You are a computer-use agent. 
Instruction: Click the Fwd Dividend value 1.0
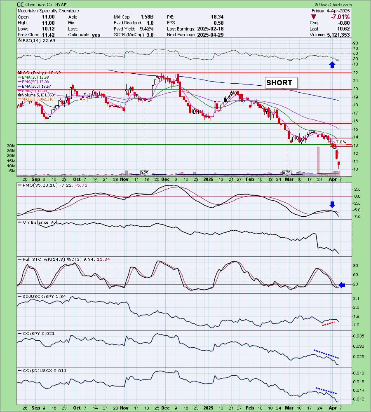coord(150,23)
